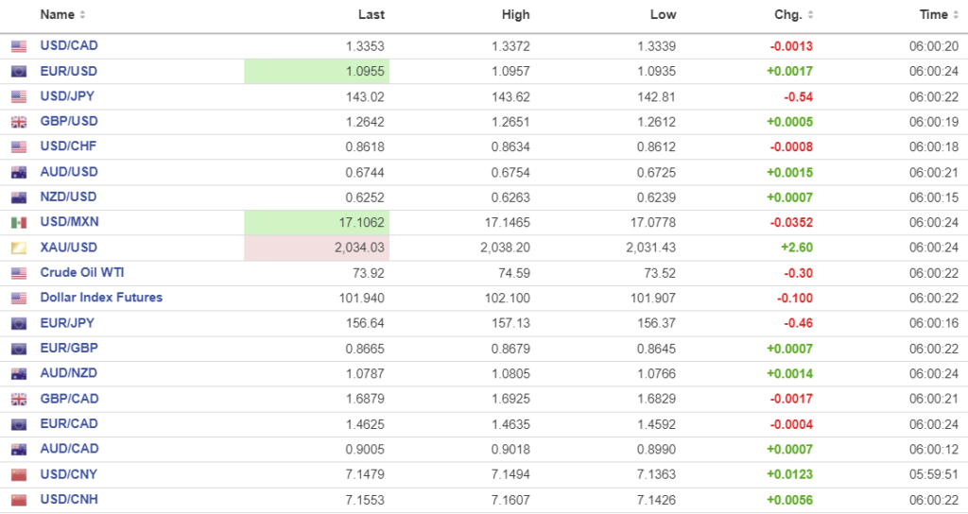Sort by change using the Chg. arrows
Screen dimensions: 968x514
pyautogui.click(x=810, y=15)
